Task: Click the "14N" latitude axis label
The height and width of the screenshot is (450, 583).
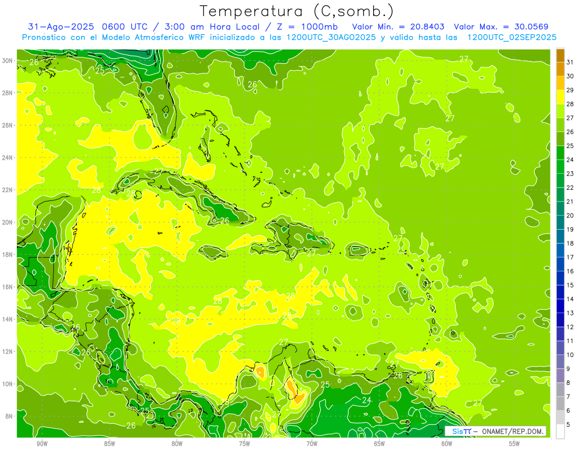Action: click(x=8, y=319)
